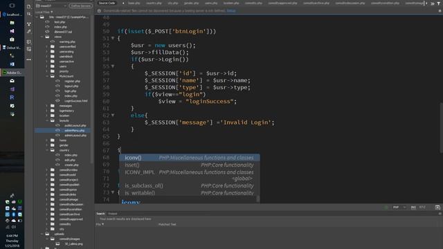Switch to the Search panel tab
This screenshot has height=249, width=443.
pyautogui.click(x=100, y=214)
